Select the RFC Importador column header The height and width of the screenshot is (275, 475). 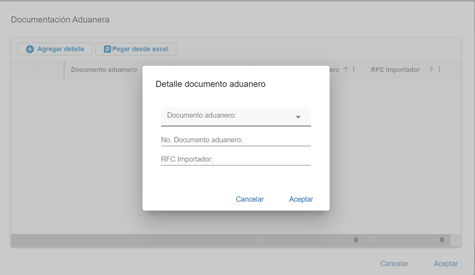[x=395, y=70]
